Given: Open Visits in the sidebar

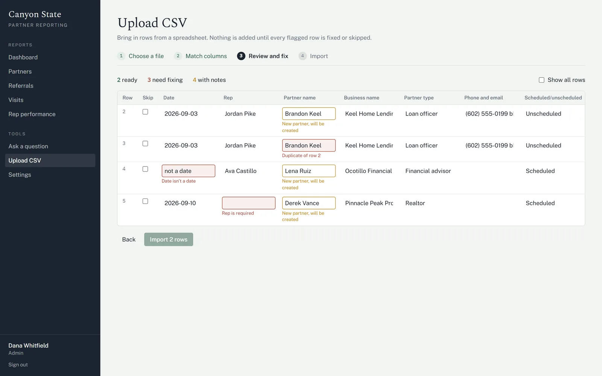Looking at the screenshot, I should click(x=50, y=100).
